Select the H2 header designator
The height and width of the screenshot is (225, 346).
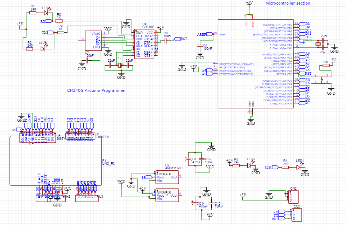pos(68,197)
